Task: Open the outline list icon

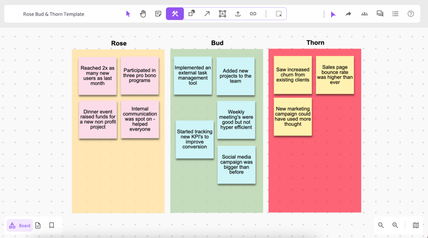Action: [395, 14]
